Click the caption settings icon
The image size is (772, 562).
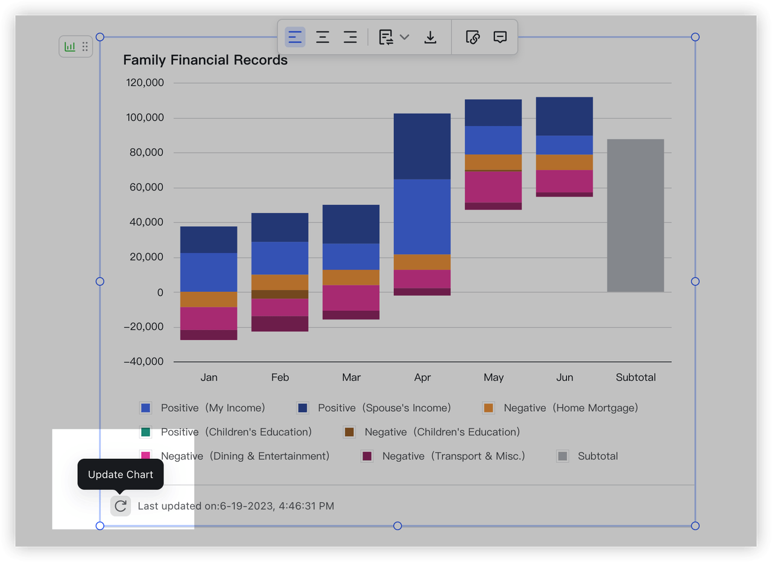tap(386, 37)
